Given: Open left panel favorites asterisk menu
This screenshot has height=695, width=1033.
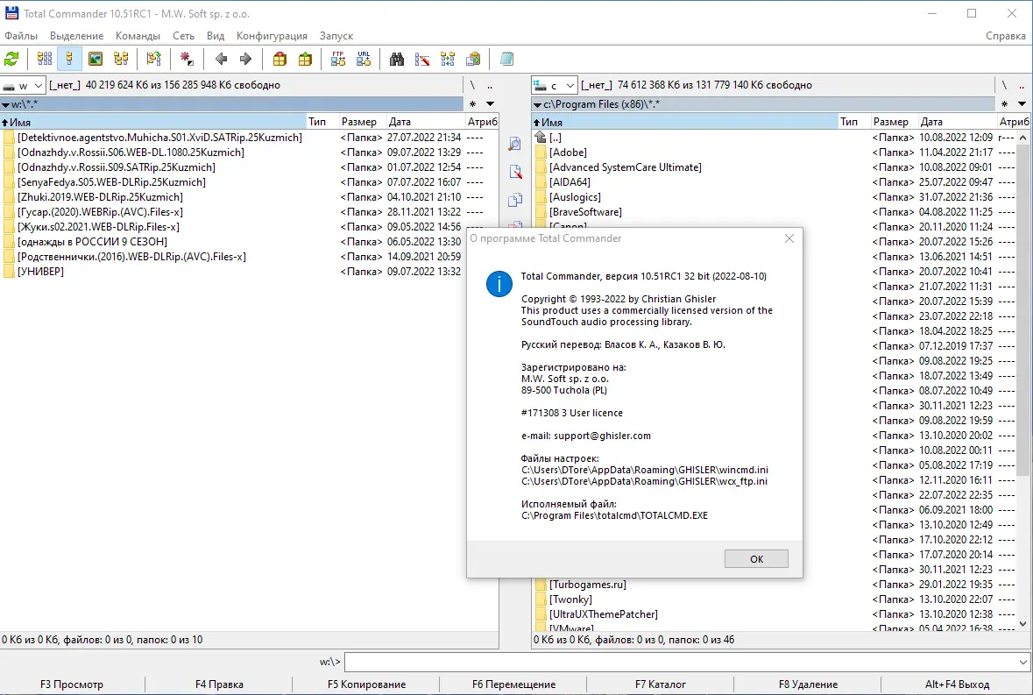Looking at the screenshot, I should coord(472,104).
